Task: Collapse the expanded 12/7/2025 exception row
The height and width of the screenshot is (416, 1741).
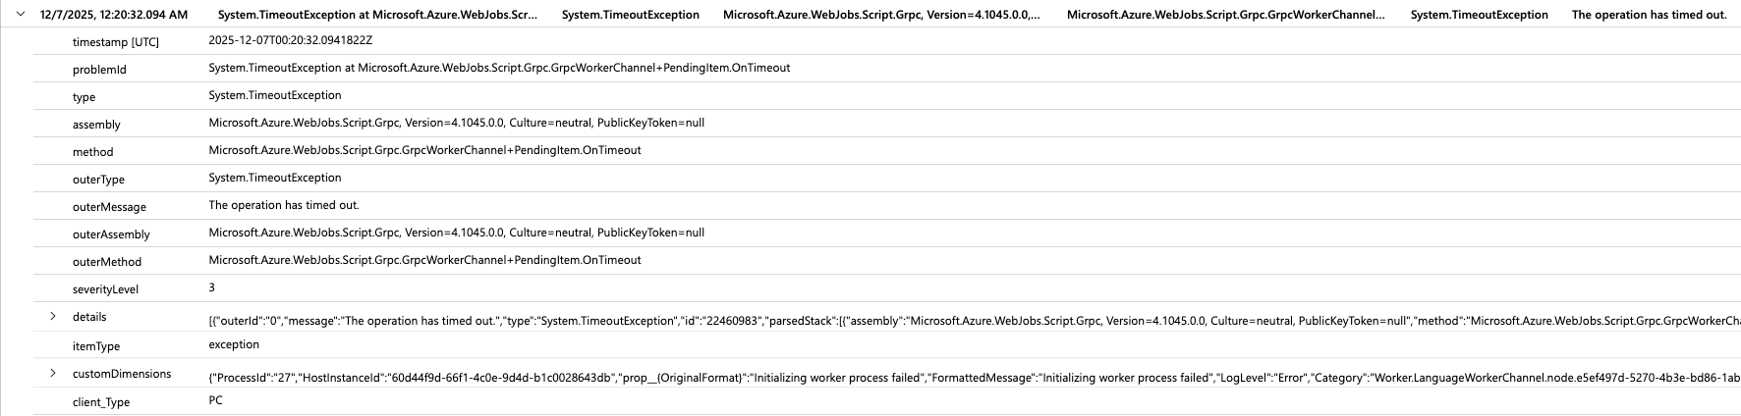Action: click(x=19, y=15)
